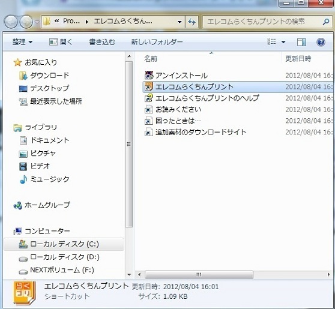Select ライブラリ in navigation pane
This screenshot has width=335, height=309.
tap(41, 127)
